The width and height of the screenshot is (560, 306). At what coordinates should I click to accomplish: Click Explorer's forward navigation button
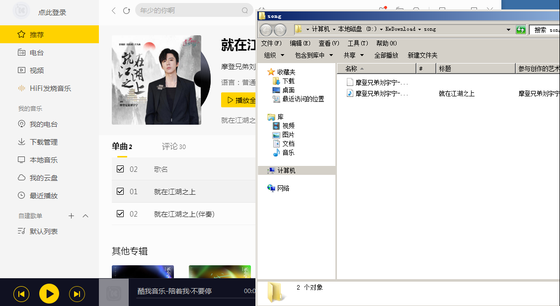tap(280, 30)
